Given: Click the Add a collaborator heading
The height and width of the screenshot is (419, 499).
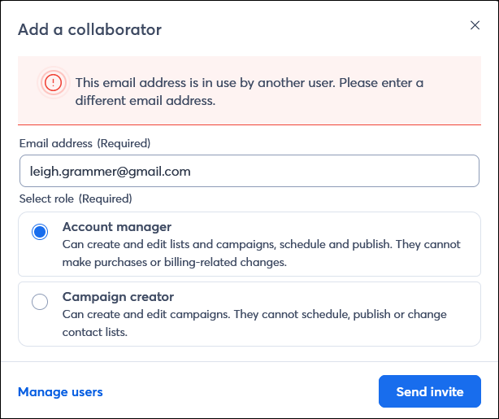Looking at the screenshot, I should pyautogui.click(x=89, y=29).
